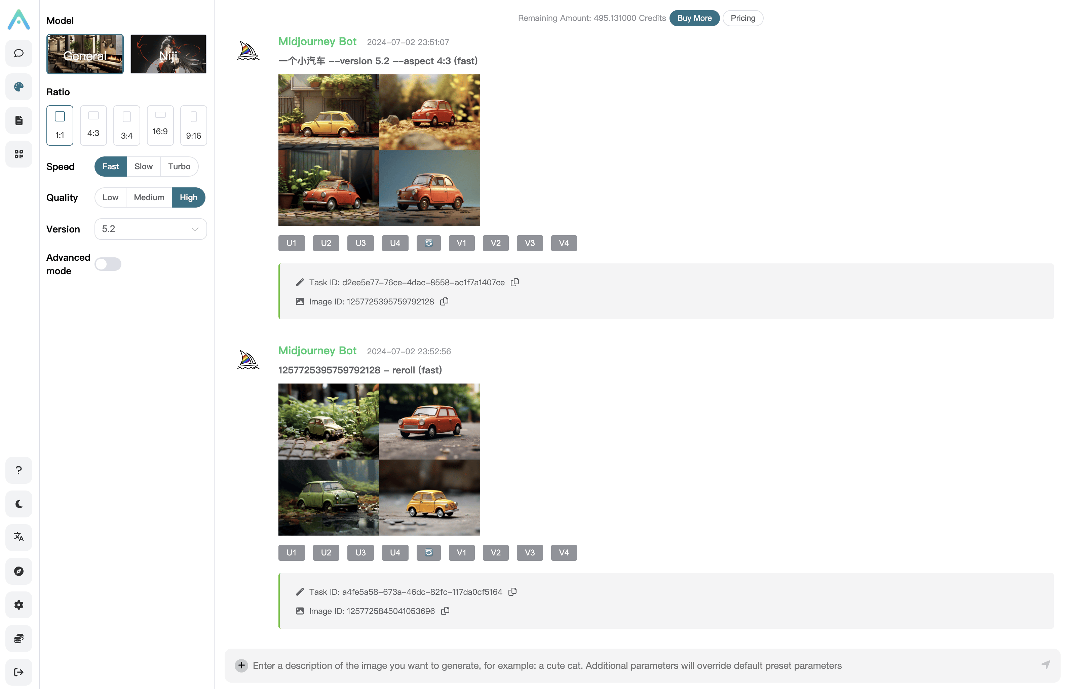Set Speed to Turbo

[x=179, y=167]
